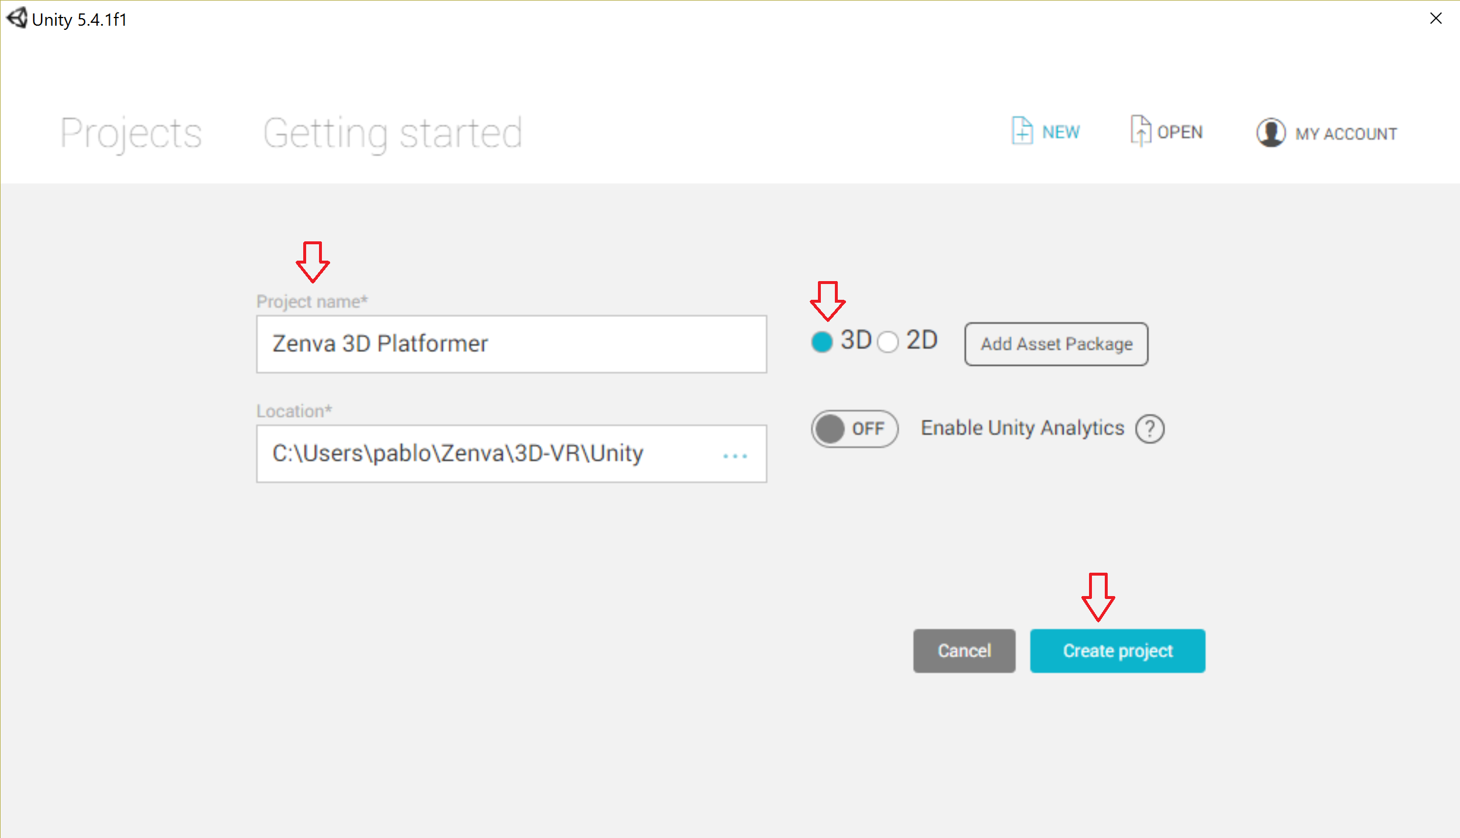Click the Add Asset Package button
The height and width of the screenshot is (838, 1460).
(1056, 344)
